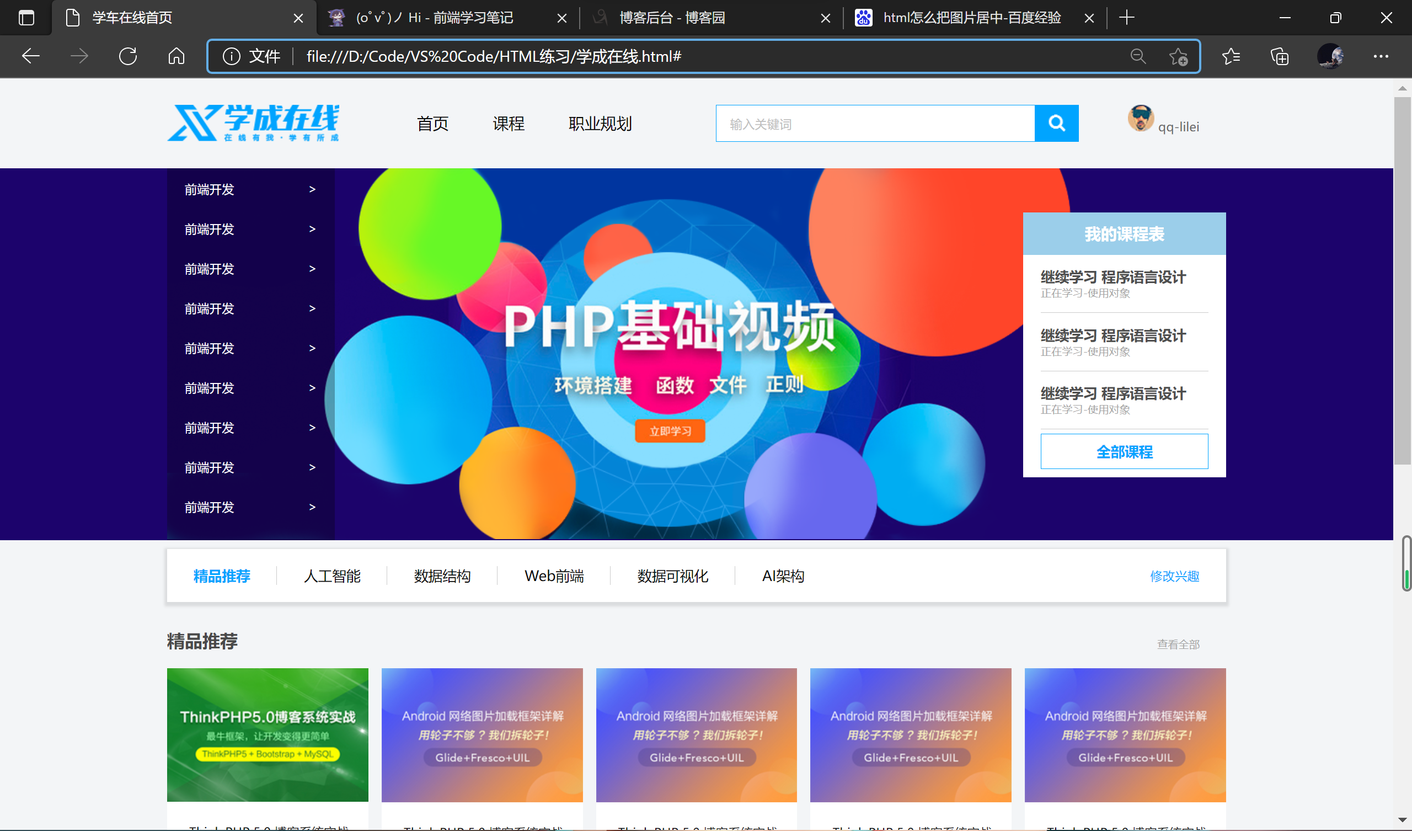This screenshot has width=1412, height=831.
Task: Open tab actions menu at top-left
Action: tap(26, 18)
